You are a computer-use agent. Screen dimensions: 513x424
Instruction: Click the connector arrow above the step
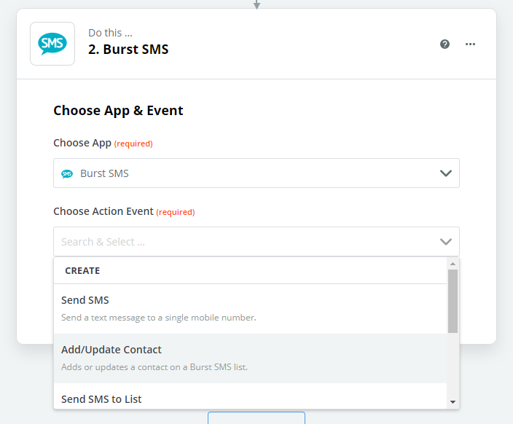[256, 4]
